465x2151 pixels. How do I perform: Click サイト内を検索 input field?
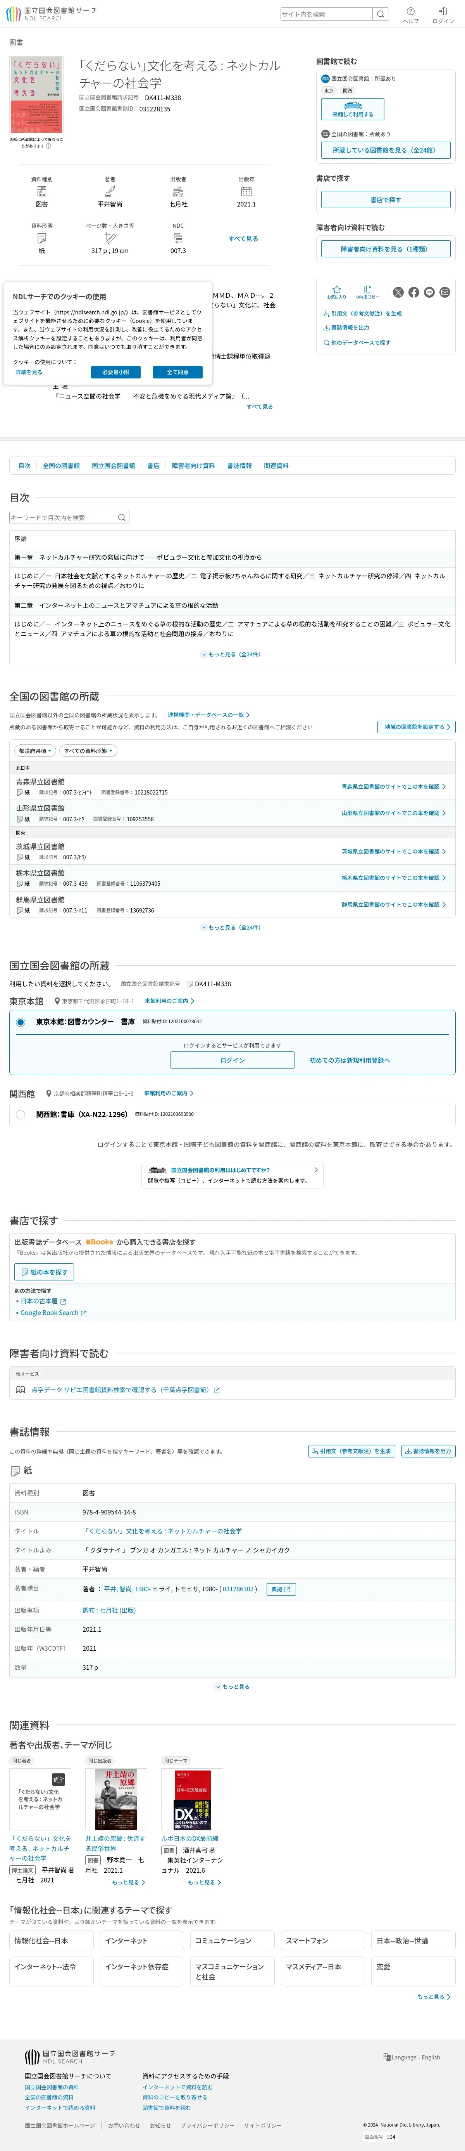coord(327,14)
